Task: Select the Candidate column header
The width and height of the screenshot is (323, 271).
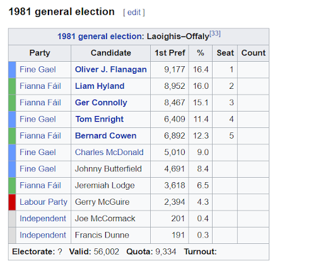Action: [111, 53]
